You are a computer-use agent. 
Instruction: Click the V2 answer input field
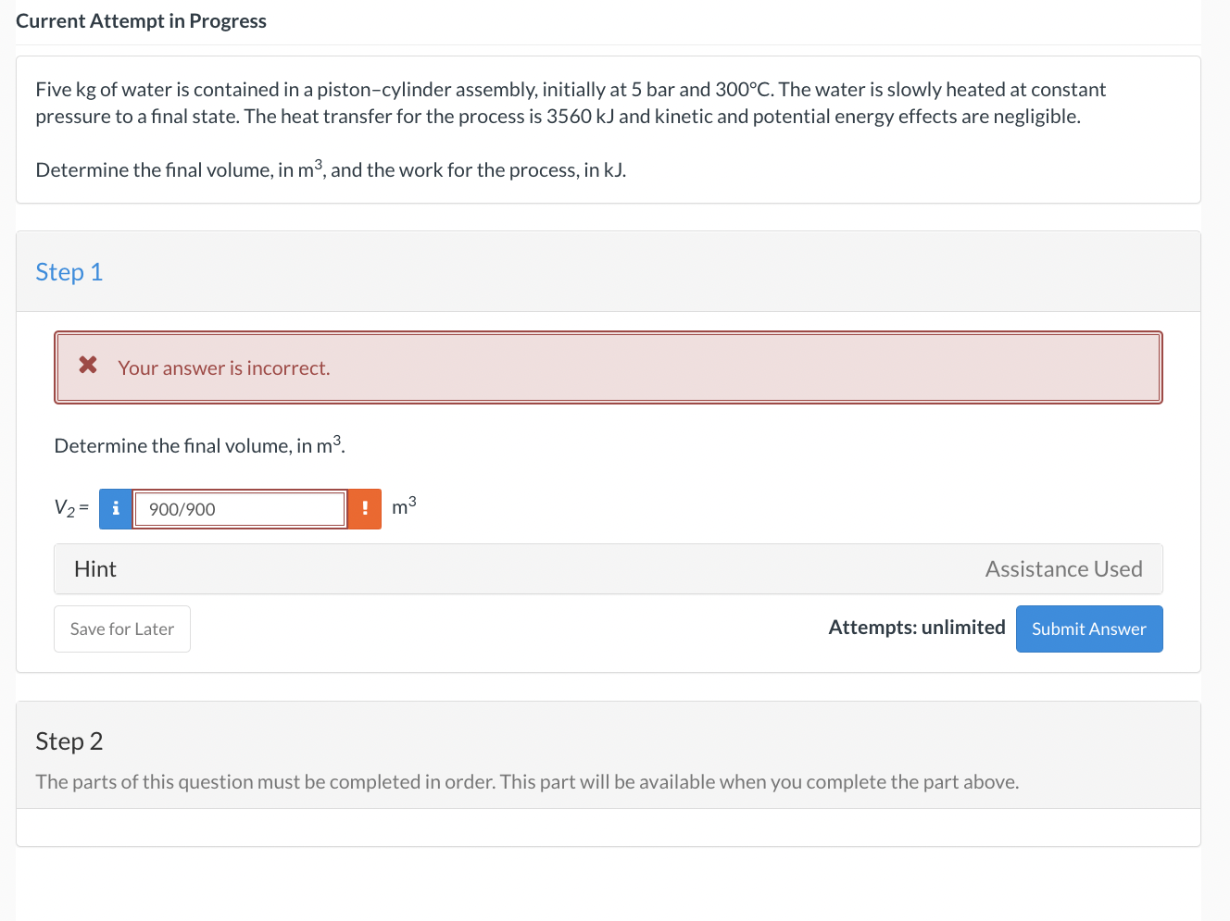[239, 509]
